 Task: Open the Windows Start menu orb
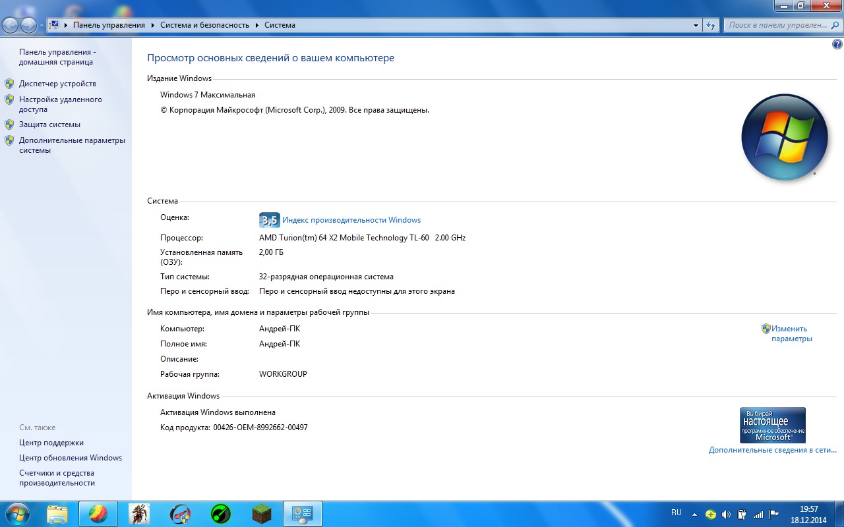point(16,513)
